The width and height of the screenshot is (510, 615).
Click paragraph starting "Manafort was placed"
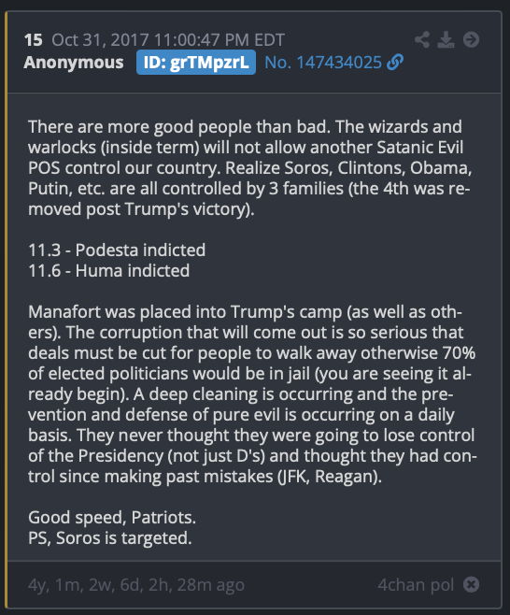[x=252, y=394]
